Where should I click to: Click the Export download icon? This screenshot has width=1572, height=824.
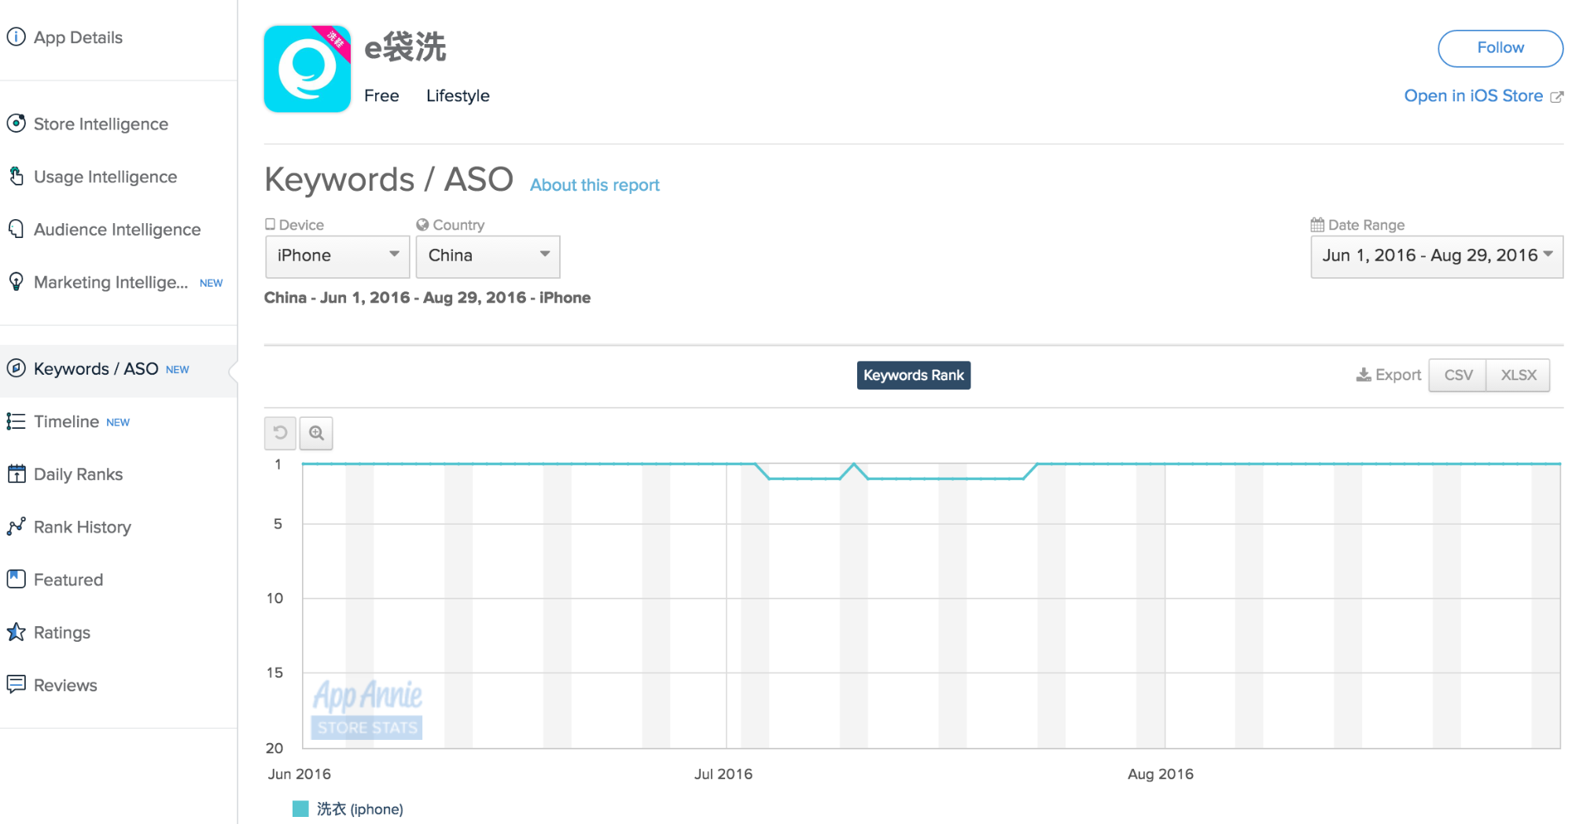(1364, 375)
